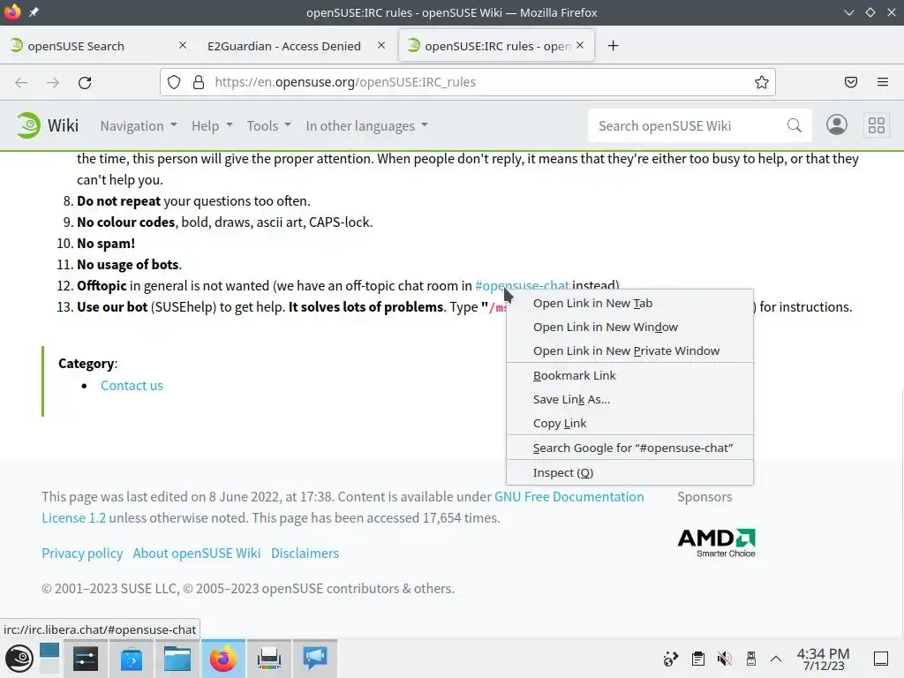Open tracking protection shield info
The width and height of the screenshot is (904, 678).
tap(174, 82)
